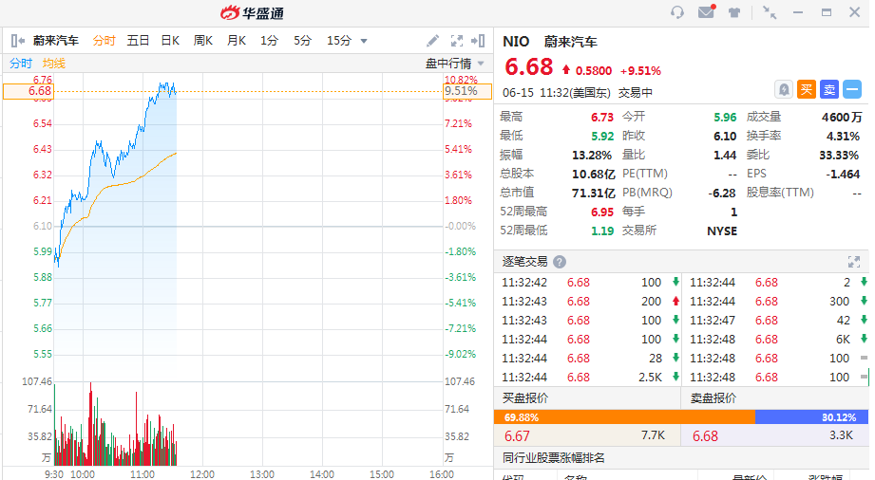Viewport: 875px width, 480px height.
Task: Toggle the 分时 line display
Action: 21,64
